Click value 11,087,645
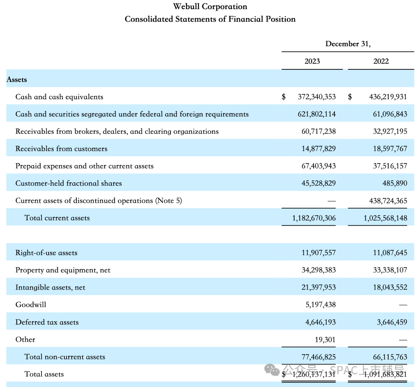 [x=390, y=253]
